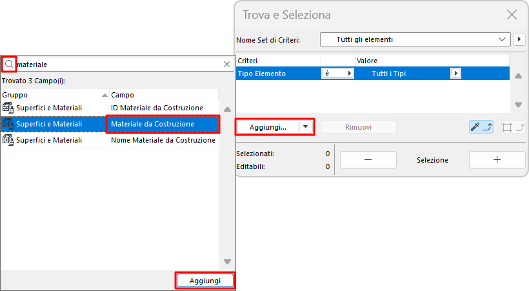
Task: Clear the 'materiale' search text
Action: point(226,65)
